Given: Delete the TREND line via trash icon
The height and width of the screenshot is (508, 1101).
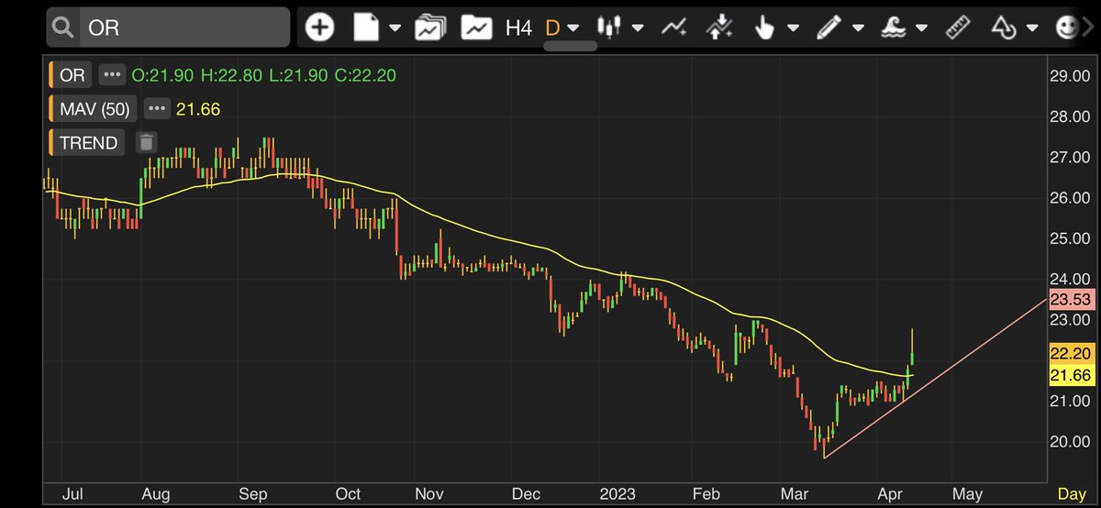Looking at the screenshot, I should pyautogui.click(x=147, y=142).
